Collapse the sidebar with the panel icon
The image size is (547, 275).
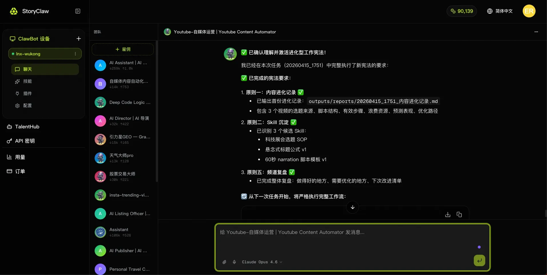(78, 11)
